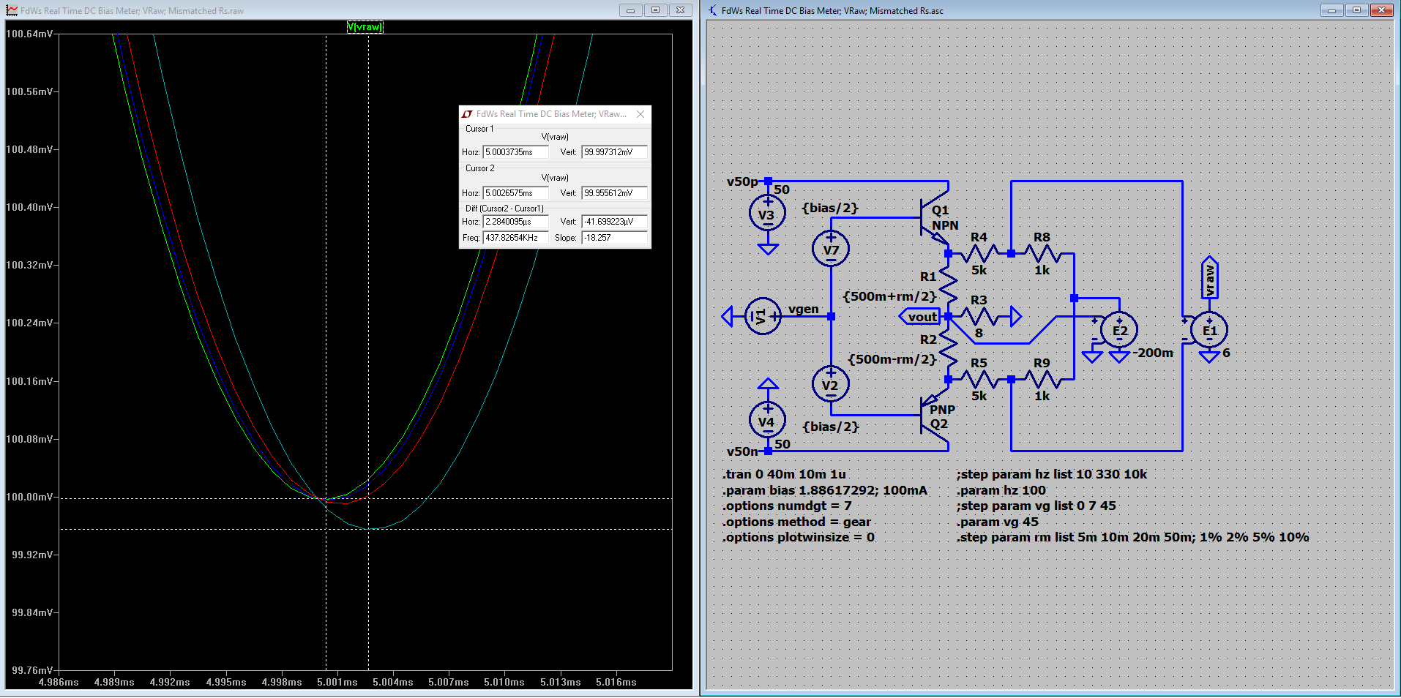Image resolution: width=1401 pixels, height=698 pixels.
Task: Select voltage source V3 in the schematic
Action: (767, 214)
